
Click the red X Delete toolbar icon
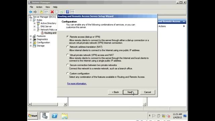(52, 12)
